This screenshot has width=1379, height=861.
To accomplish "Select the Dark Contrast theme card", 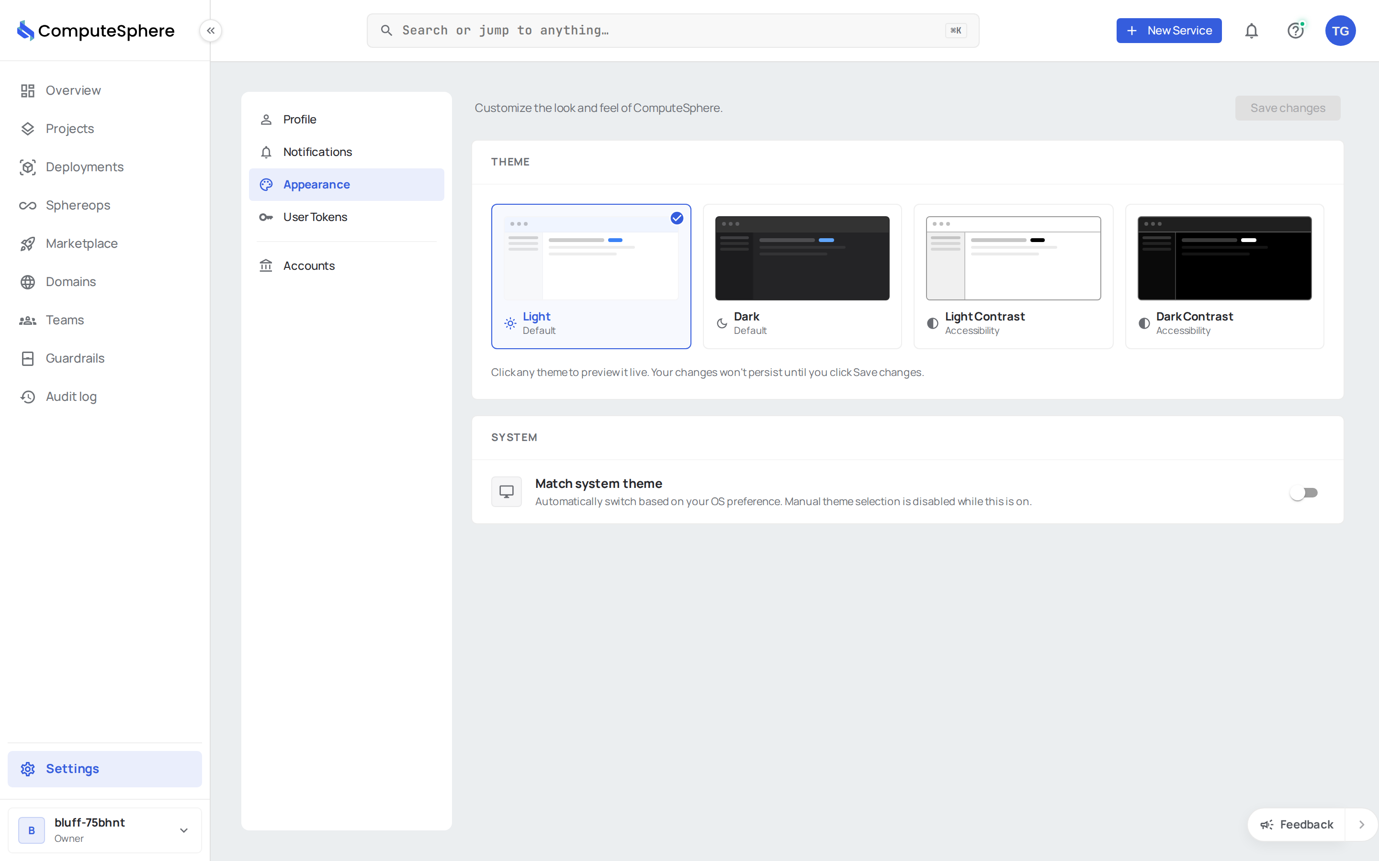I will pos(1224,276).
